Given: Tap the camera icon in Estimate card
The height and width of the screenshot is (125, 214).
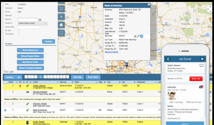Looking at the screenshot, I should [x=201, y=87].
